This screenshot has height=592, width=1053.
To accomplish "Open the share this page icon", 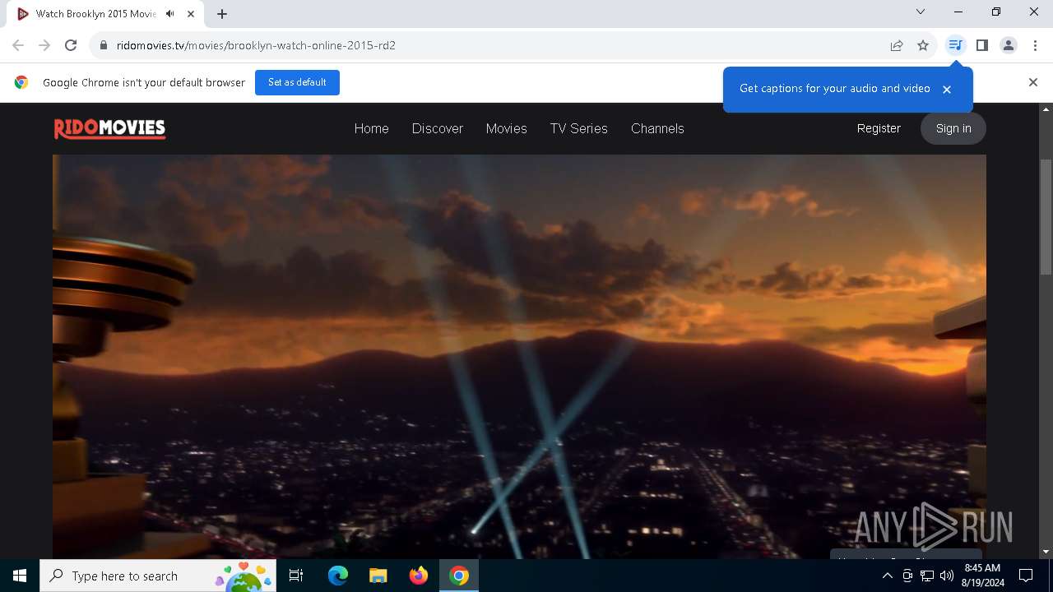I will 897,45.
